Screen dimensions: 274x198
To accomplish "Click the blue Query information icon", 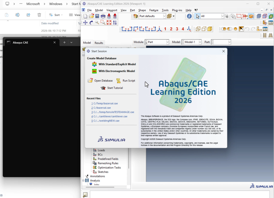I will click(x=189, y=16).
